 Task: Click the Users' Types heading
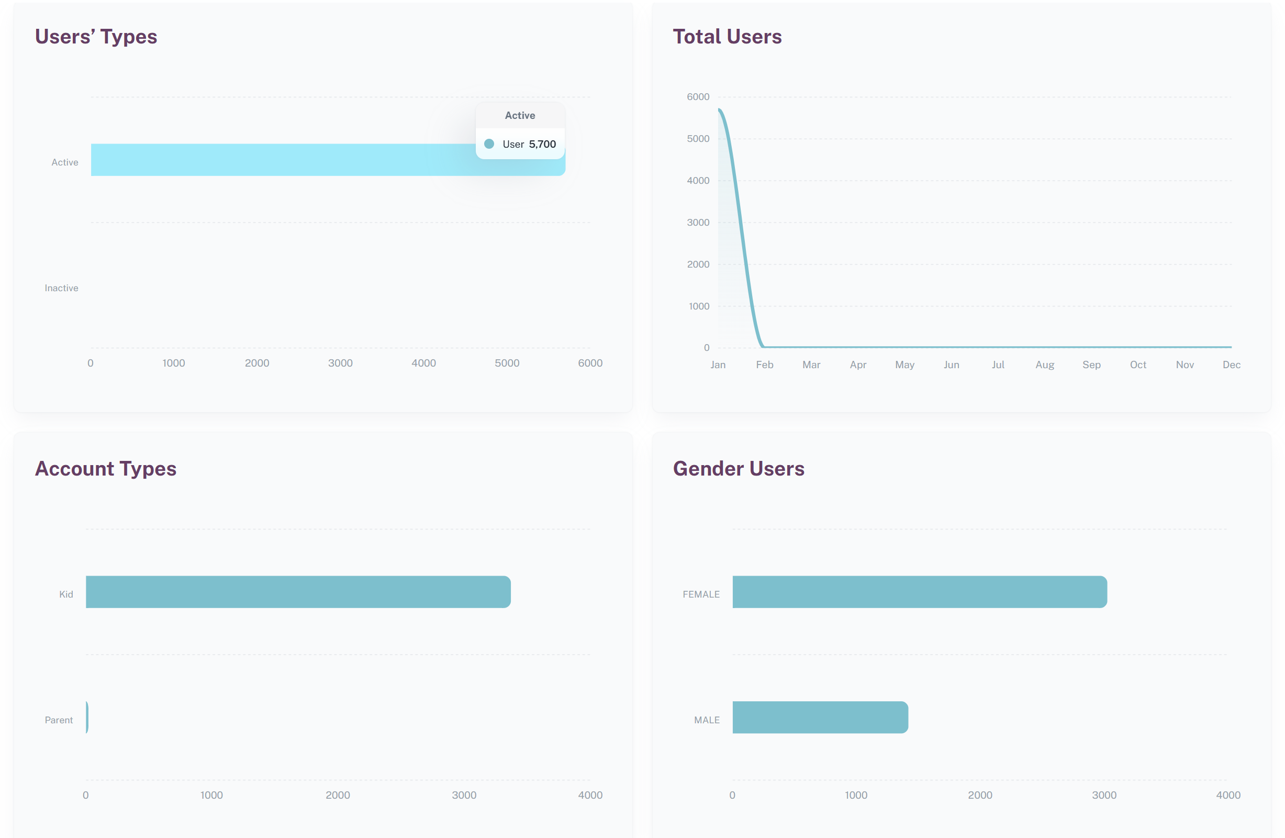coord(96,37)
